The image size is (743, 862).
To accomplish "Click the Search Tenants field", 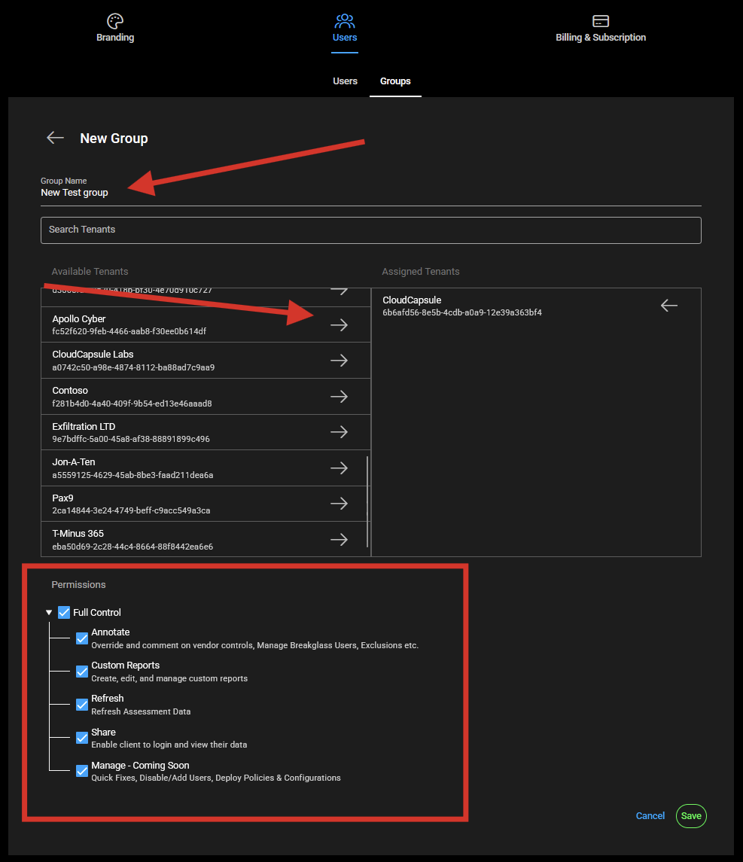I will point(370,230).
